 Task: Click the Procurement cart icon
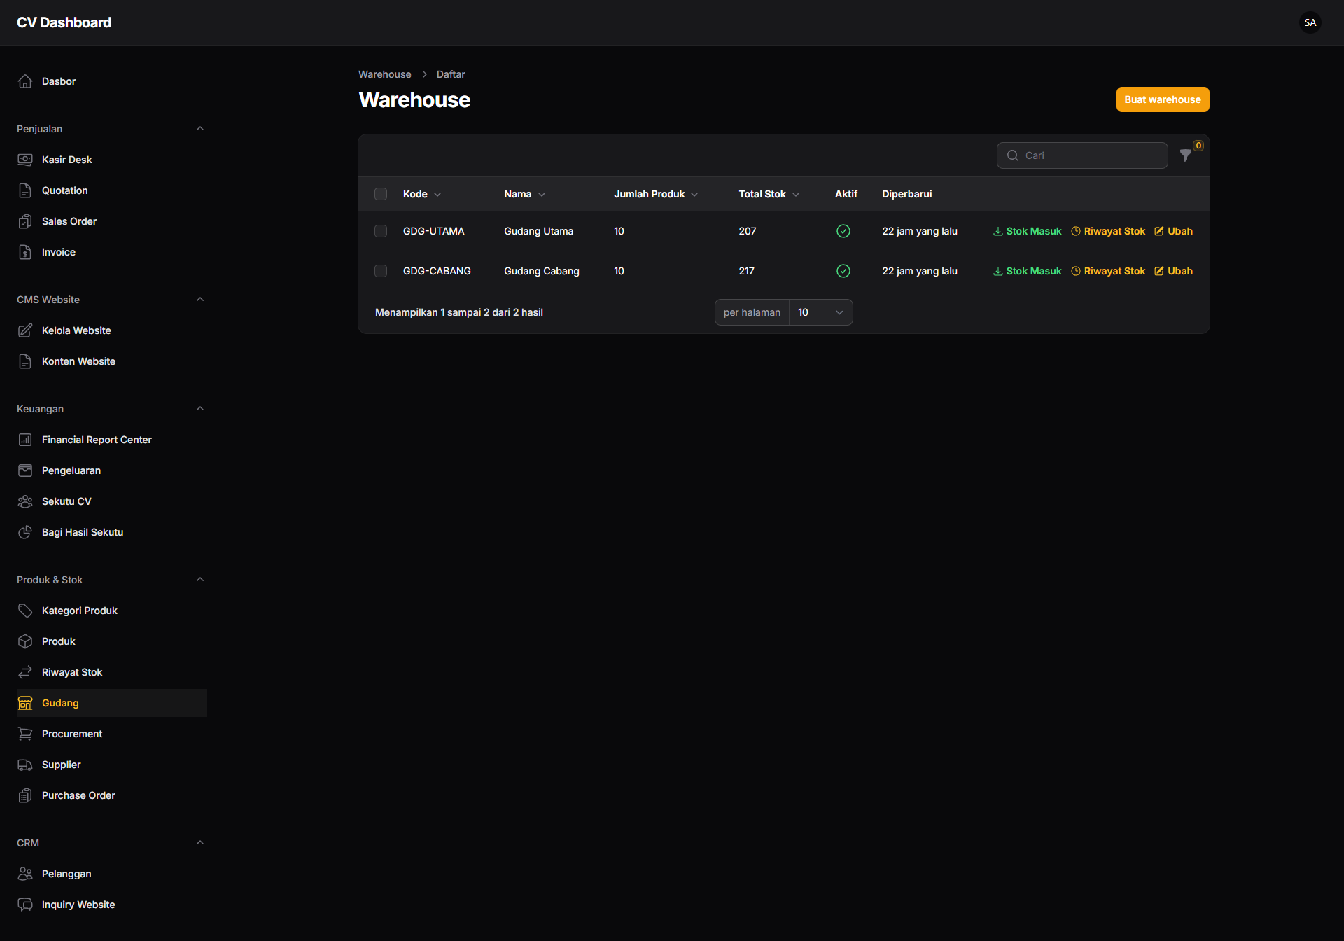click(x=25, y=734)
